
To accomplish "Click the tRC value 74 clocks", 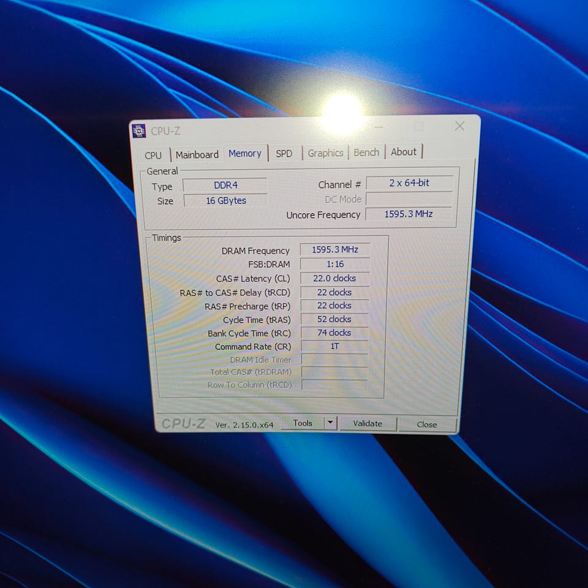I will [334, 333].
